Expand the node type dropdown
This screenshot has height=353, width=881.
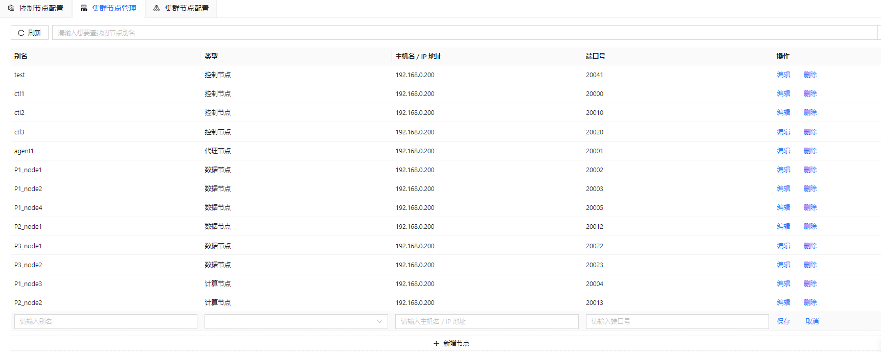coord(296,321)
